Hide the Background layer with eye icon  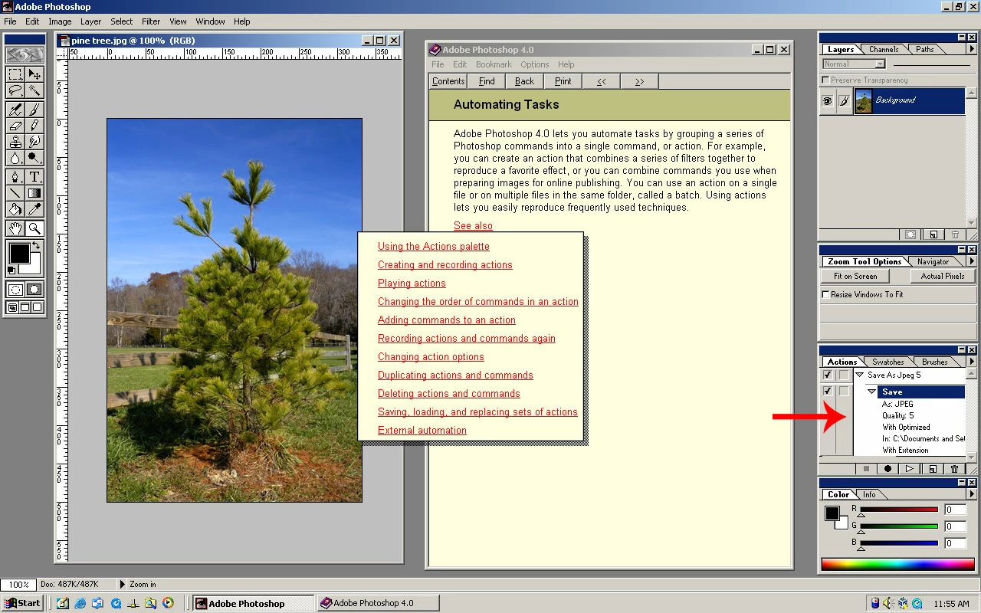pos(828,101)
